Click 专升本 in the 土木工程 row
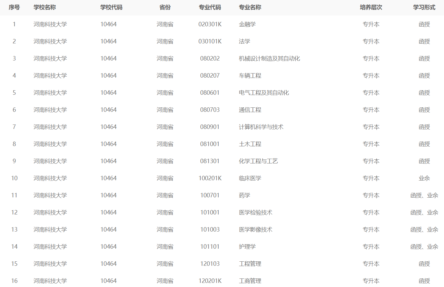This screenshot has width=444, height=287. 371,144
